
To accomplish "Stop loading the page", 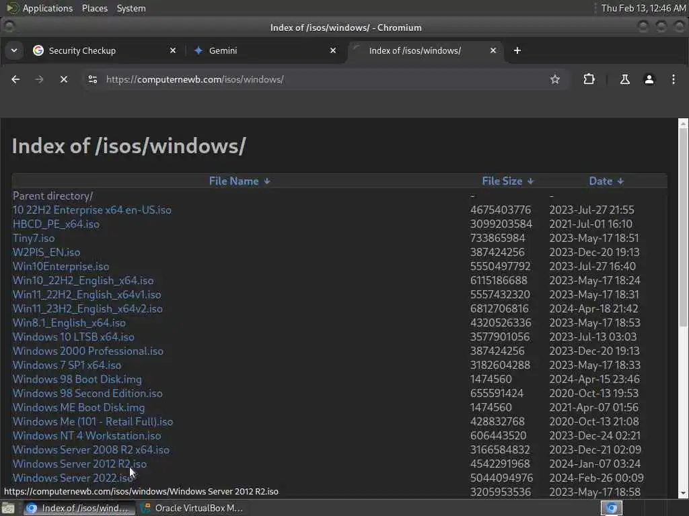I will pyautogui.click(x=64, y=79).
